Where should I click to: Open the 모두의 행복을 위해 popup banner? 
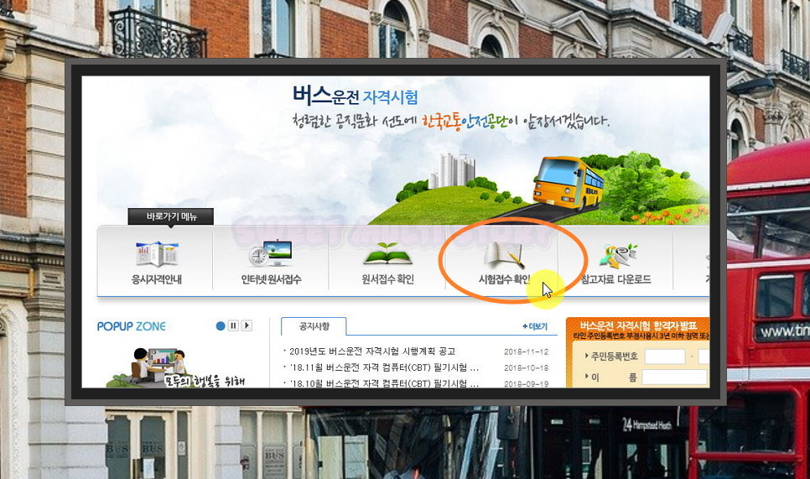tap(175, 367)
